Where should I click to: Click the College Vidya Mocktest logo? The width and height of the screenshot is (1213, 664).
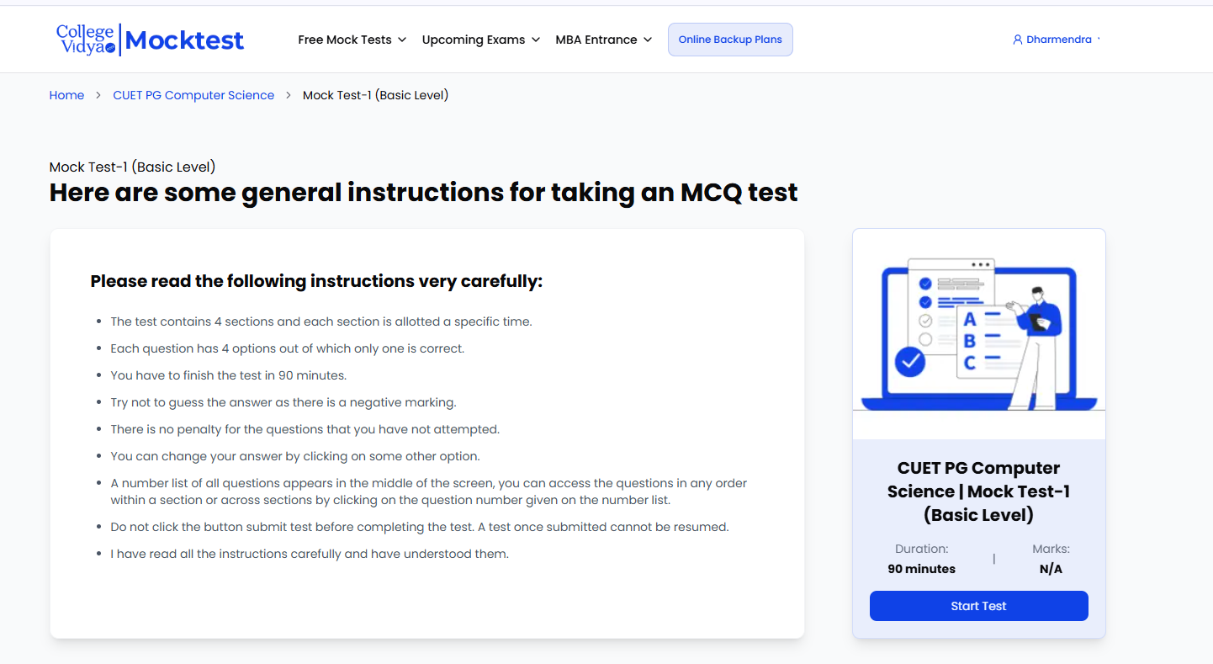(150, 40)
